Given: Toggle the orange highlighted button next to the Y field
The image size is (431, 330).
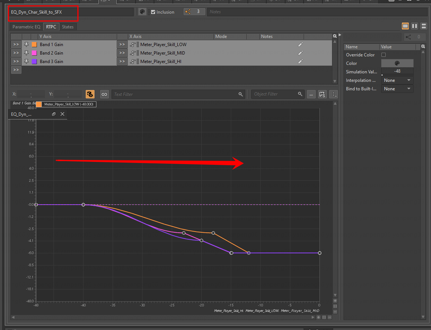Looking at the screenshot, I should (x=90, y=94).
